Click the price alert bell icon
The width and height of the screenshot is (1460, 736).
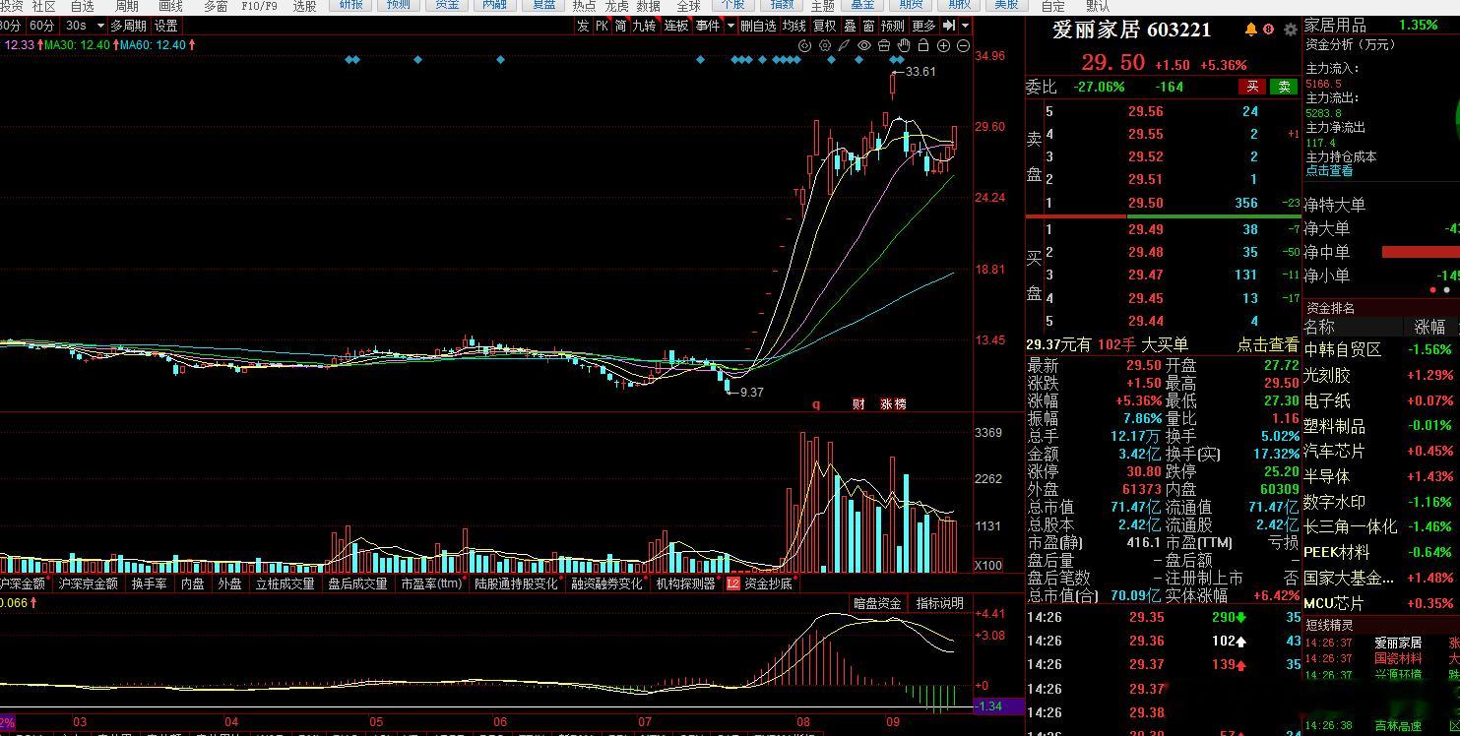[x=1251, y=30]
